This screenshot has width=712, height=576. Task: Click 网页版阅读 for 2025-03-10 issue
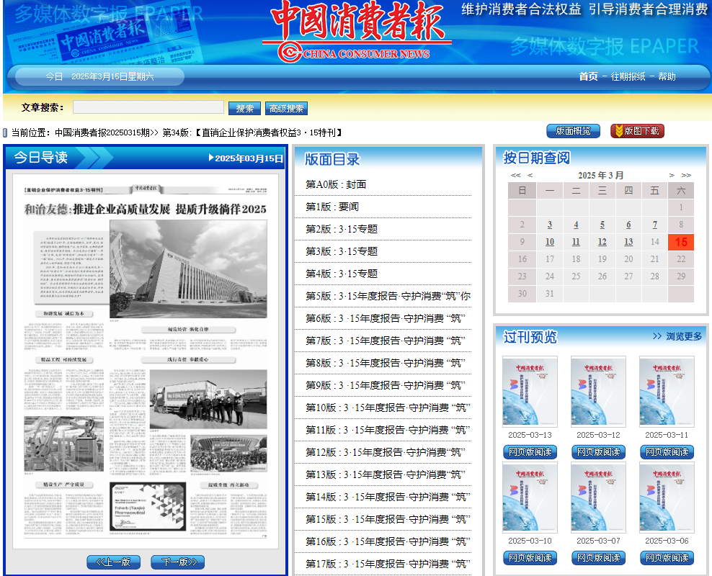click(x=530, y=558)
